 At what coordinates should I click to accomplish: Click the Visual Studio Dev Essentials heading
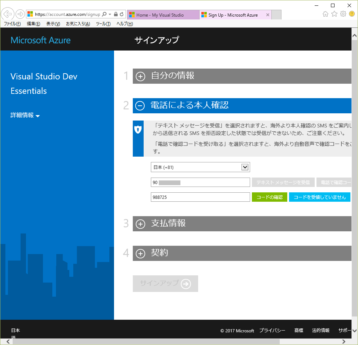pyautogui.click(x=44, y=84)
